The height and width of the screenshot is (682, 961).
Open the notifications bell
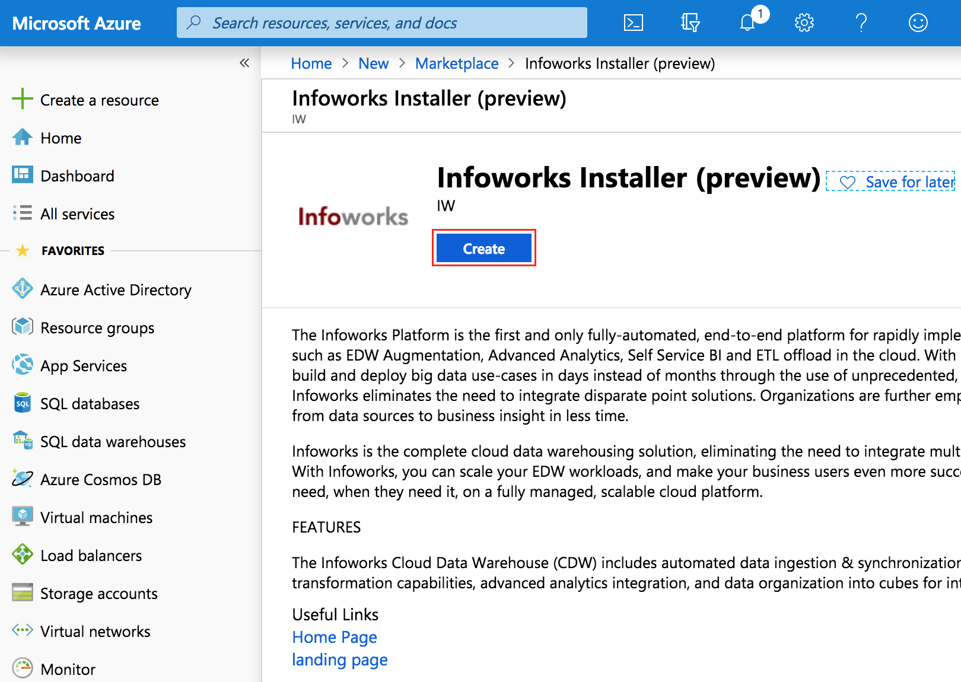[x=747, y=23]
